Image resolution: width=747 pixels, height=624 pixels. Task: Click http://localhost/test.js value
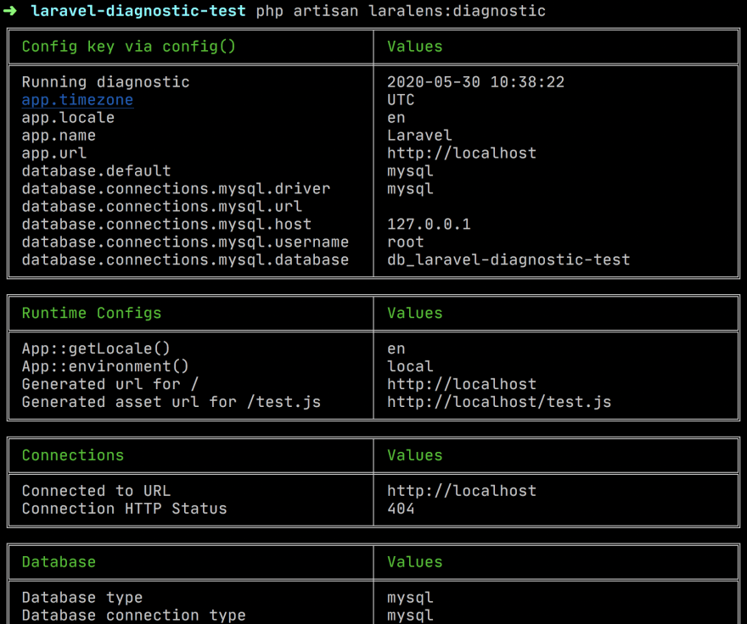(499, 402)
